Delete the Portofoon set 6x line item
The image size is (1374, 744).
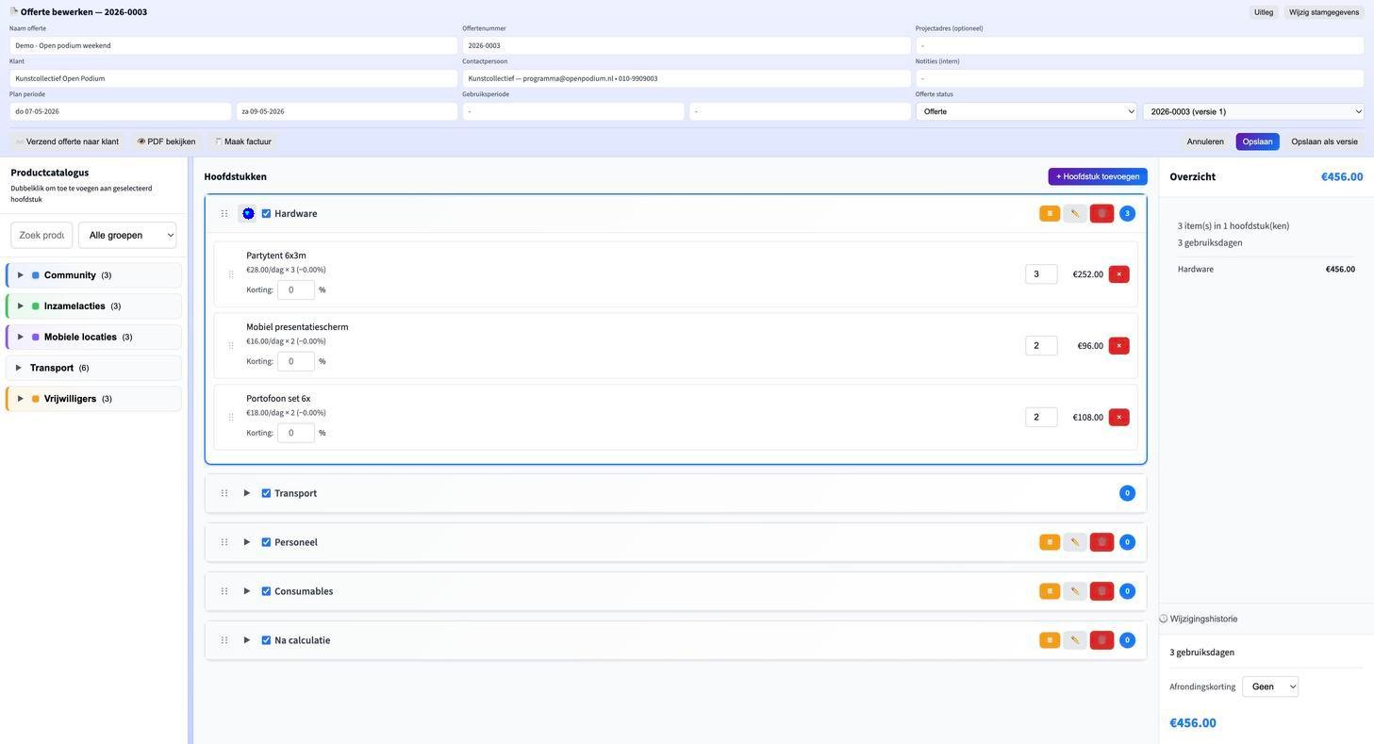tap(1118, 418)
